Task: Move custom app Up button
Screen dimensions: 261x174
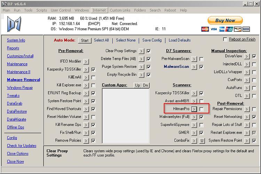Action: [137, 85]
